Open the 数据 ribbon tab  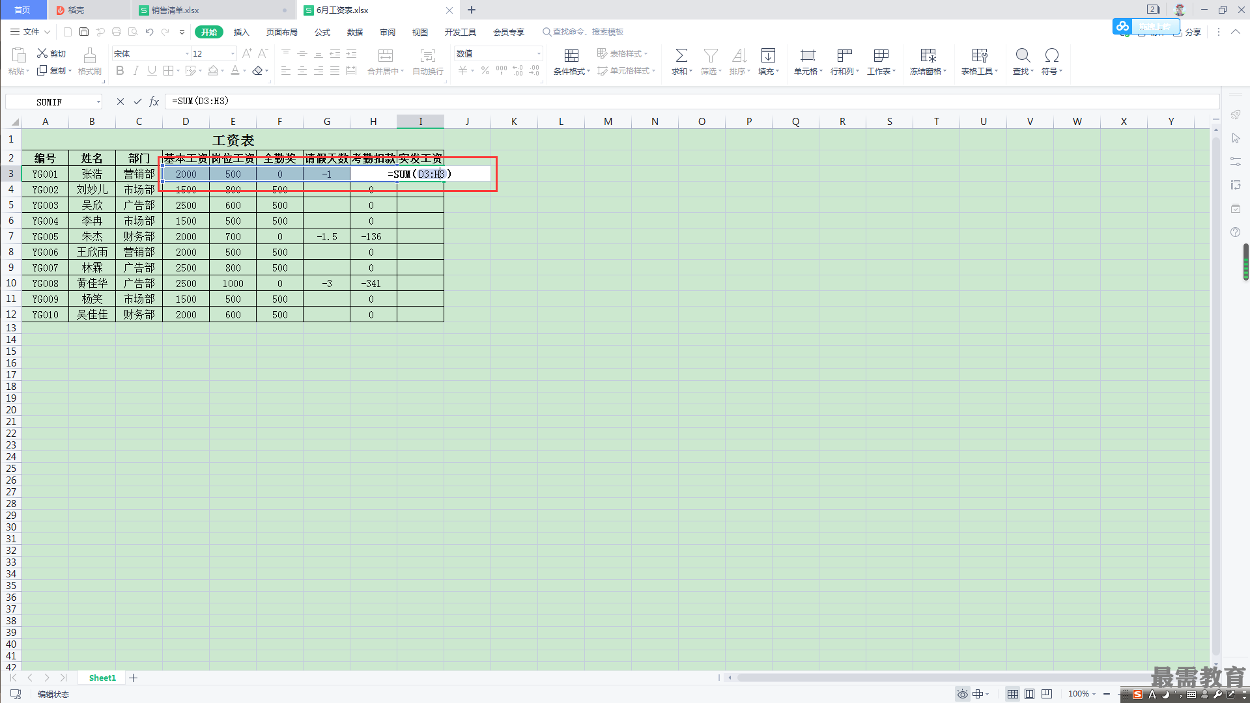coord(355,32)
